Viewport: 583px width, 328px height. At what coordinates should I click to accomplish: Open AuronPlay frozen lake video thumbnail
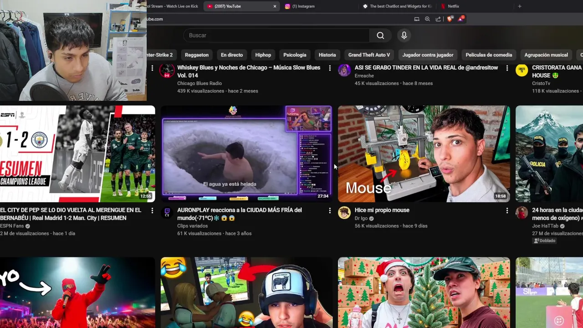pos(246,154)
